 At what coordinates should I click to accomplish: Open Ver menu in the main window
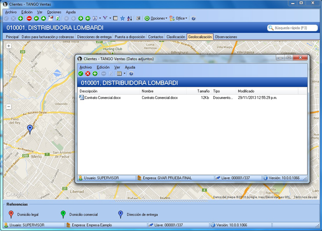coord(40,12)
